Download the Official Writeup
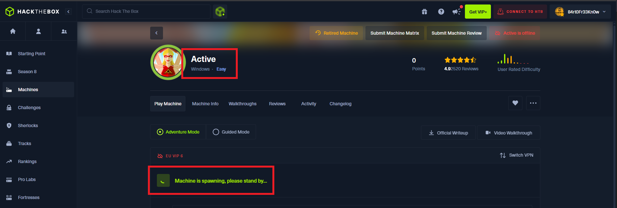Screen dimensions: 617x208 448,133
